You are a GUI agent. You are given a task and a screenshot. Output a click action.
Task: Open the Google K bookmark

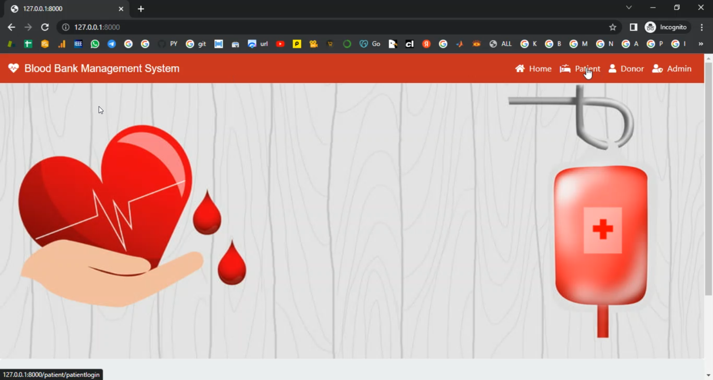click(x=529, y=44)
